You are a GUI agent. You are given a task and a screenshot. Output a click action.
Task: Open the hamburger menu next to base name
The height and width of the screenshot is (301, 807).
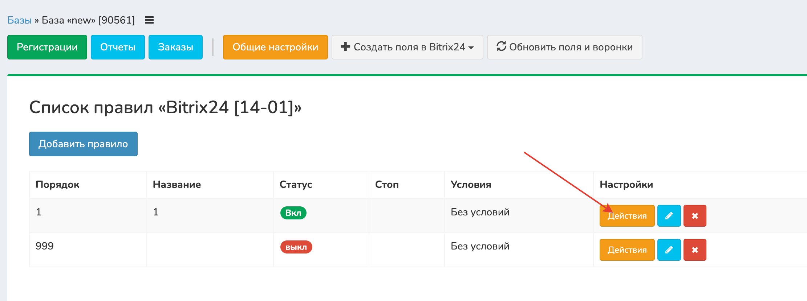coord(149,20)
